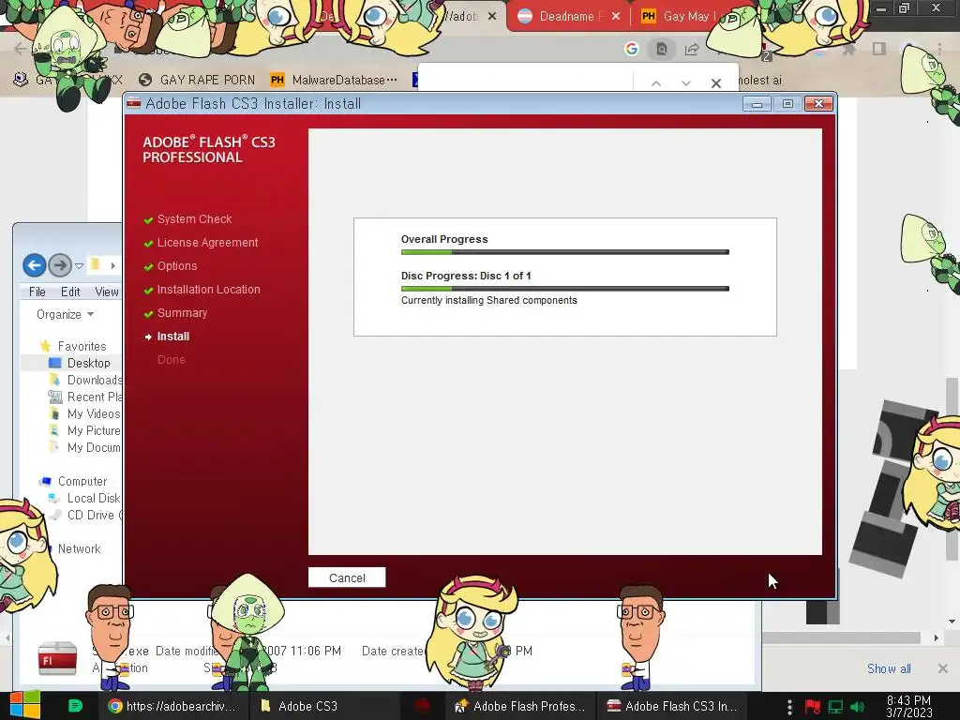Close the Chrome find bar
Viewport: 960px width, 720px height.
point(715,83)
